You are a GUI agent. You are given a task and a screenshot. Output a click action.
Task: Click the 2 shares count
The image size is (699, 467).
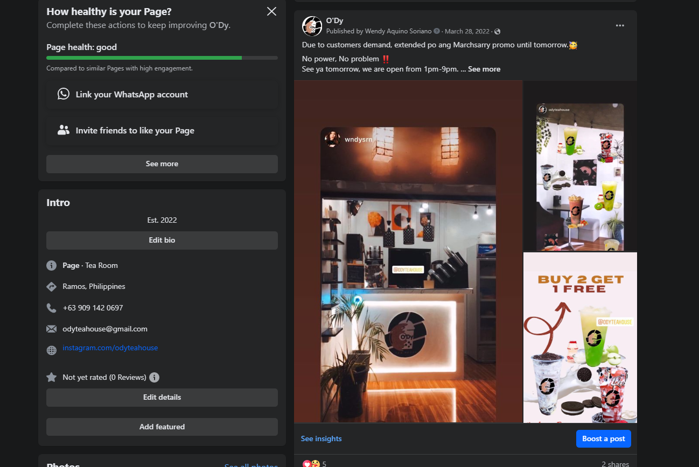coord(616,464)
